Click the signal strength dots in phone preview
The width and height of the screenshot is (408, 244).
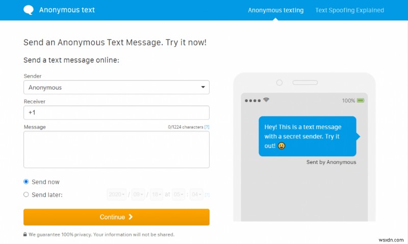pyautogui.click(x=252, y=101)
